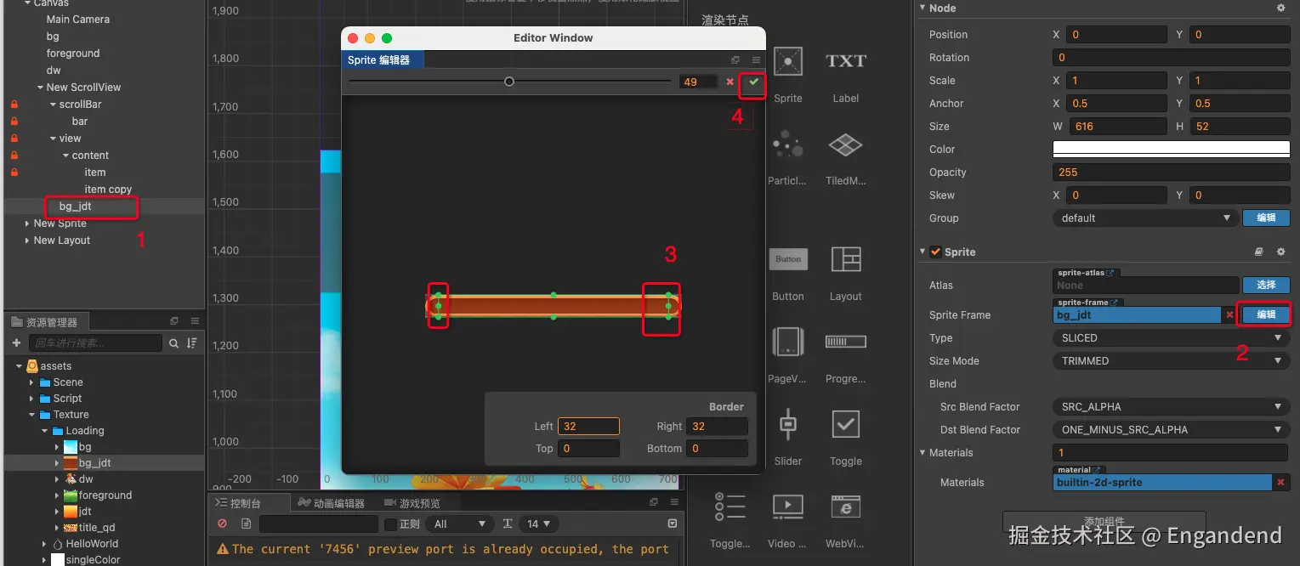Click the add asset plus icon
This screenshot has width=1300, height=566.
click(16, 343)
